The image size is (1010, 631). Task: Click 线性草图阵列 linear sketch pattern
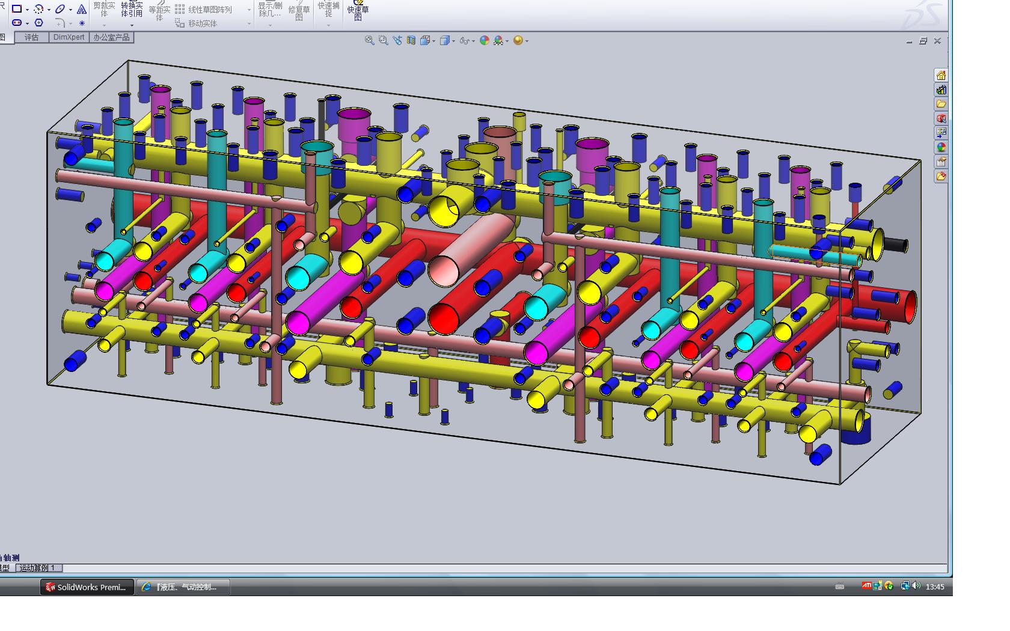(203, 10)
